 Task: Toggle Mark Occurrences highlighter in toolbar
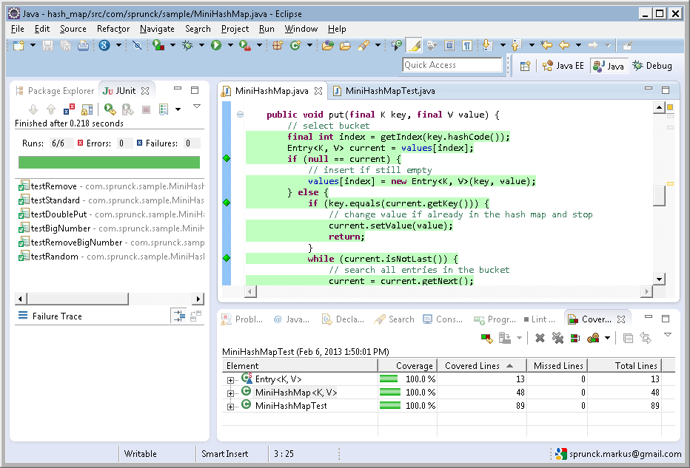[414, 45]
